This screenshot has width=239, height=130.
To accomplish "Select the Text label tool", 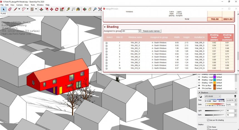I will pyautogui.click(x=73, y=9).
